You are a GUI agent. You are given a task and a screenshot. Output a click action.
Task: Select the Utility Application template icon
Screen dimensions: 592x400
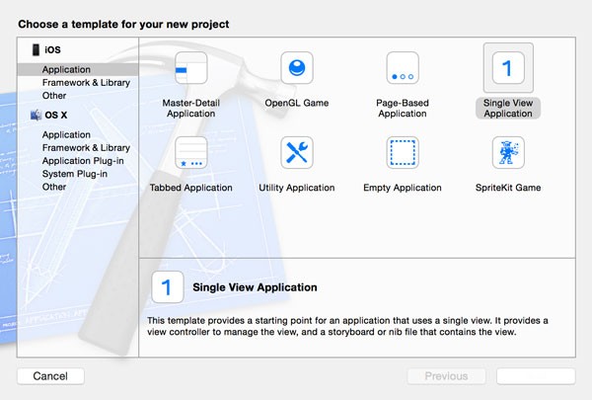297,153
